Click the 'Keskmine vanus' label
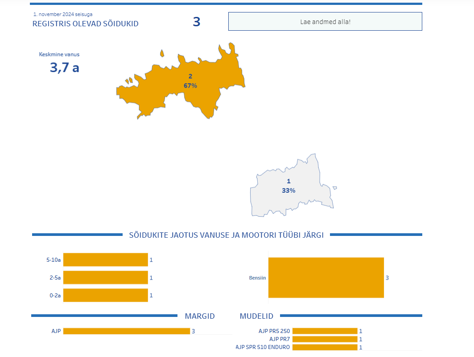474x357 pixels. (59, 54)
